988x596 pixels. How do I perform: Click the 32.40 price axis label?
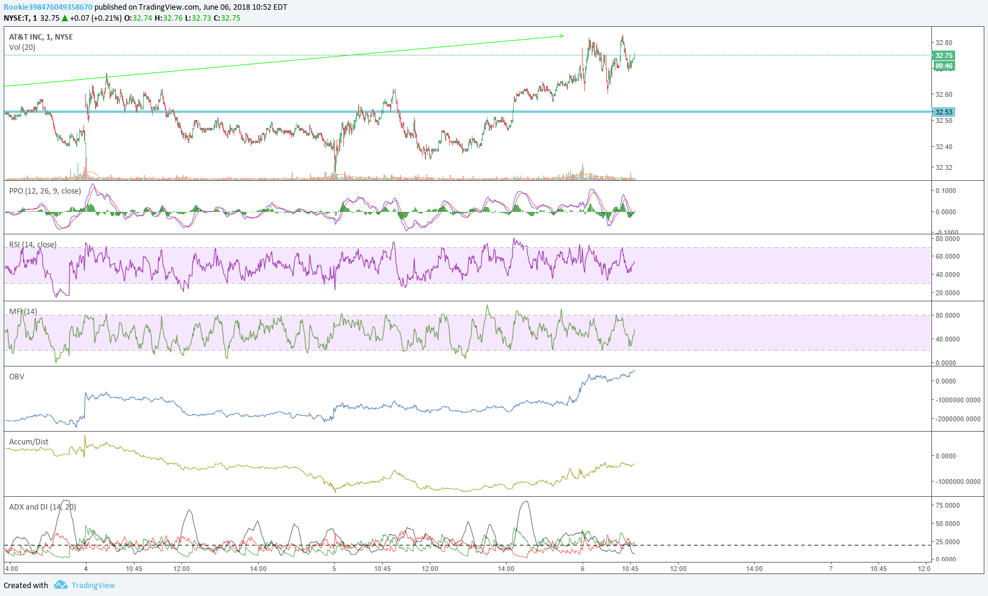coord(944,147)
